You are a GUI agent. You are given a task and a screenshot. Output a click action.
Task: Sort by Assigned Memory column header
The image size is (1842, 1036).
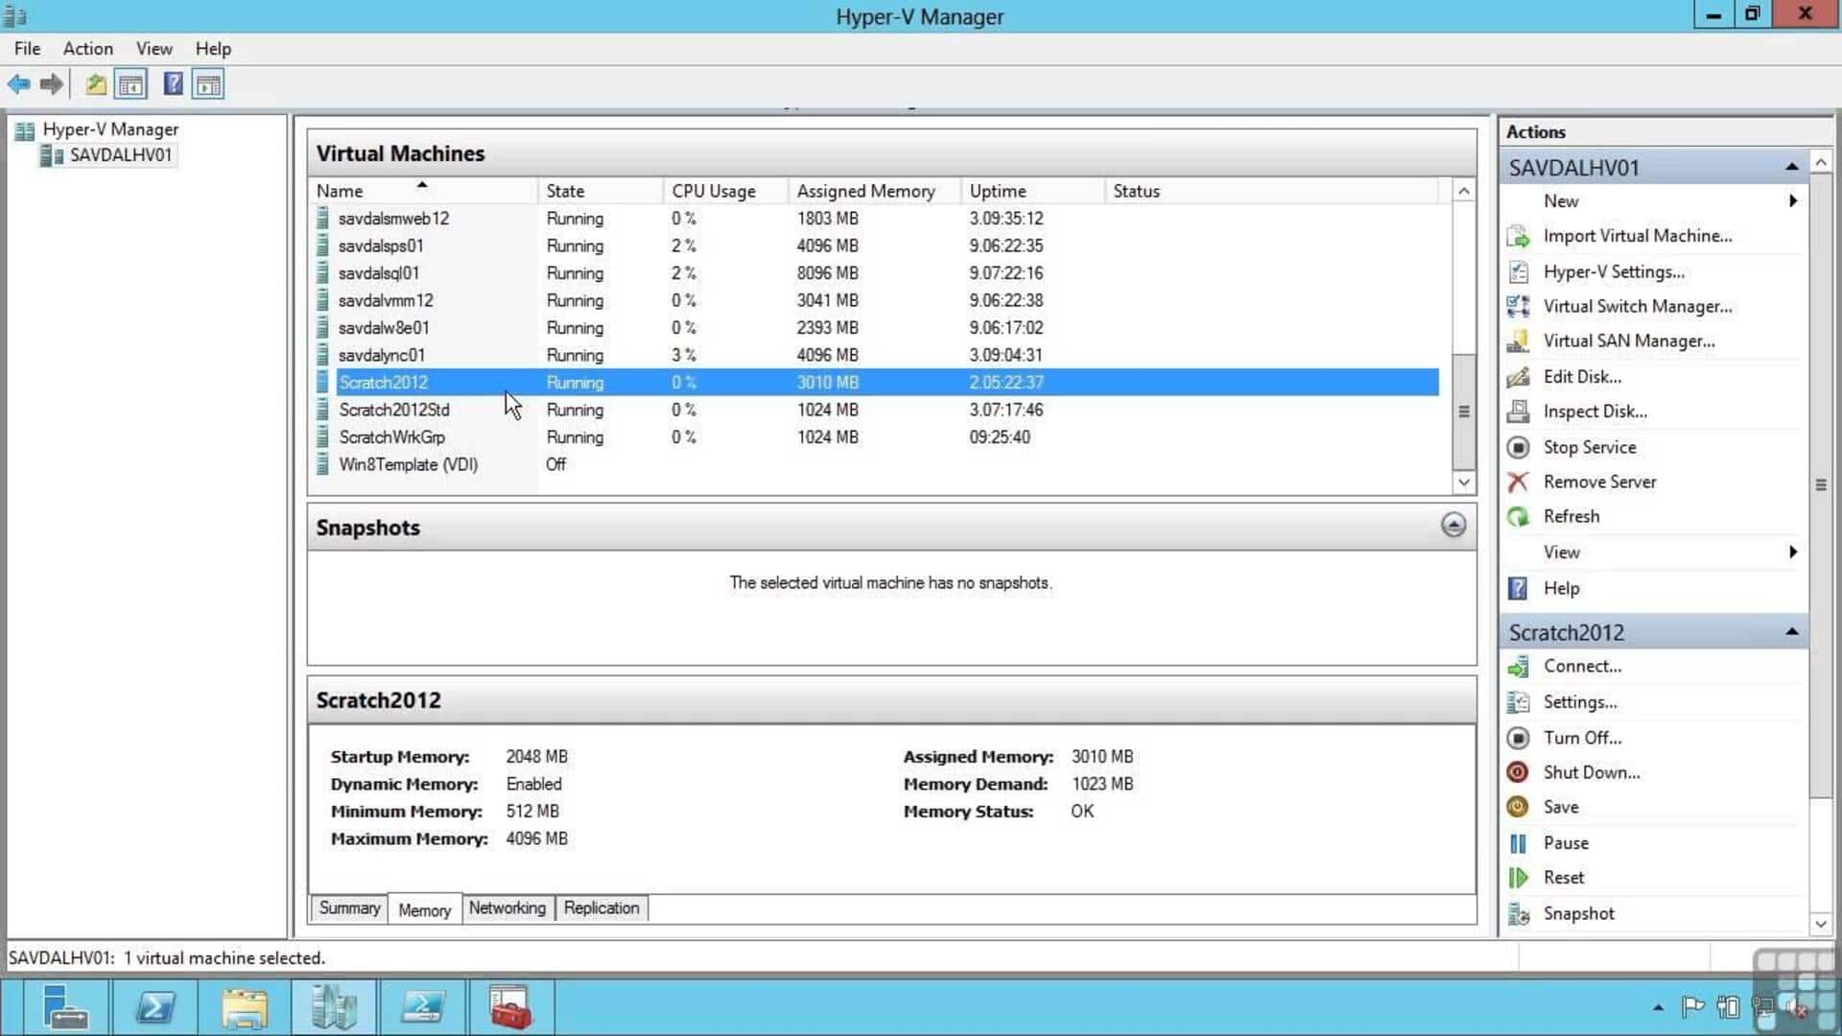pyautogui.click(x=874, y=191)
